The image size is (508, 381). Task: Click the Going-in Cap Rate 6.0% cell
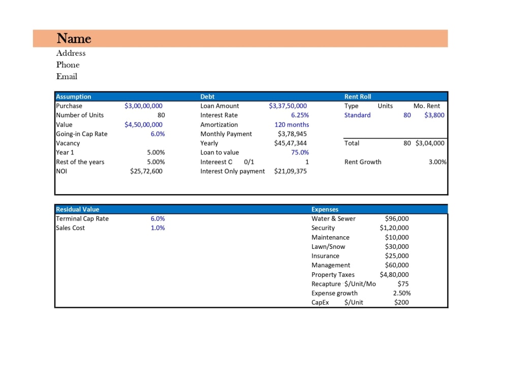point(158,134)
